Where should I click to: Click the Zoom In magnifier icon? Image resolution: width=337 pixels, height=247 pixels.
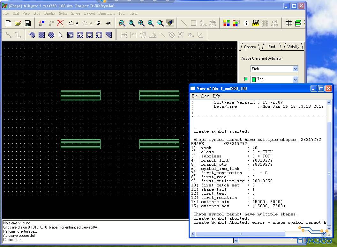[x=141, y=23]
